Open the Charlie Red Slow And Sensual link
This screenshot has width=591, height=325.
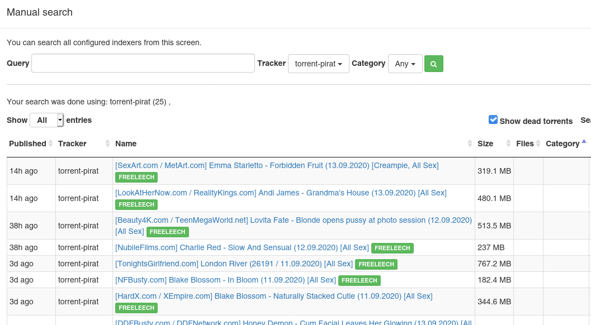point(242,247)
